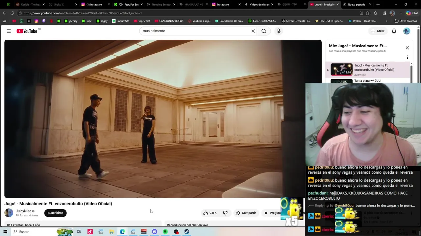Like the video with thumbs up

pyautogui.click(x=210, y=213)
